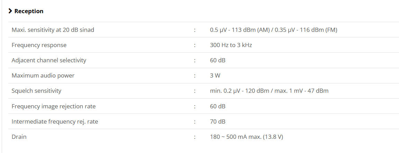Click the Squelch sensitivity label
The image size is (399, 153).
pyautogui.click(x=36, y=91)
